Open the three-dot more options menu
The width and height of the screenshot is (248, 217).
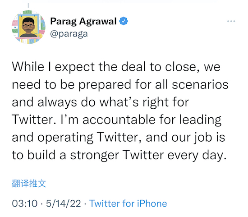231,21
